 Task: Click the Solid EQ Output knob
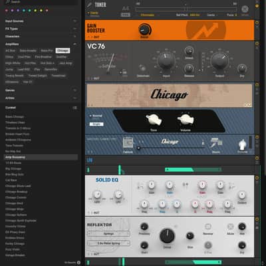tap(241, 195)
